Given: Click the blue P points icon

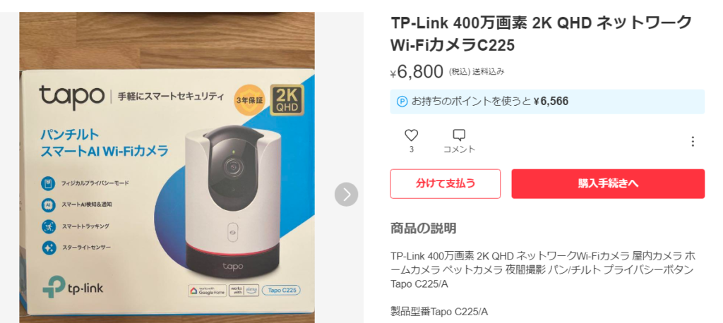Looking at the screenshot, I should point(402,102).
